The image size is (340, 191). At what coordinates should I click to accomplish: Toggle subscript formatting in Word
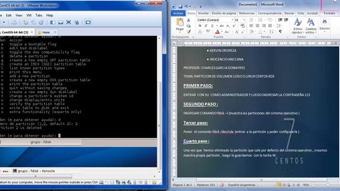click(228, 26)
